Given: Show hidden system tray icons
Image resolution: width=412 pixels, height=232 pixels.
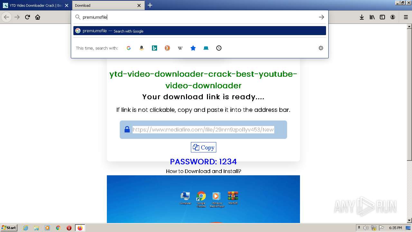Looking at the screenshot, I should [359, 228].
